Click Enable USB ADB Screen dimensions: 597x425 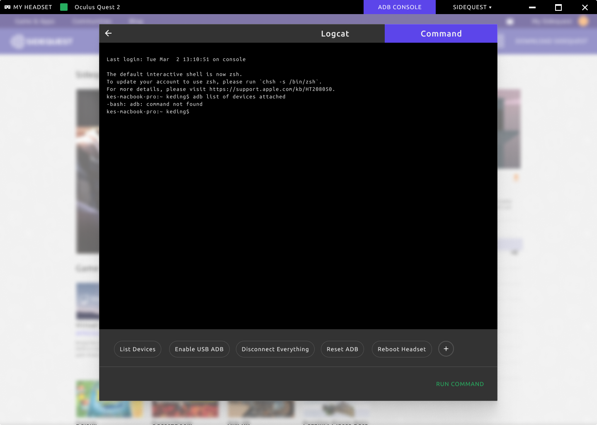(x=199, y=349)
